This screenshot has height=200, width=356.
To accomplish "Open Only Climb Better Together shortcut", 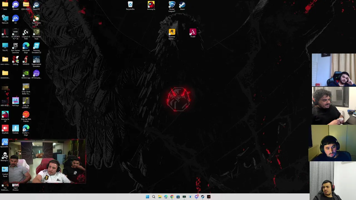I will 26,89.
